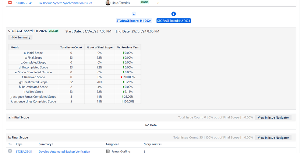Image resolution: width=304 pixels, height=153 pixels.
Task: Sort Final Scope table by Assignee
Action: (112, 144)
